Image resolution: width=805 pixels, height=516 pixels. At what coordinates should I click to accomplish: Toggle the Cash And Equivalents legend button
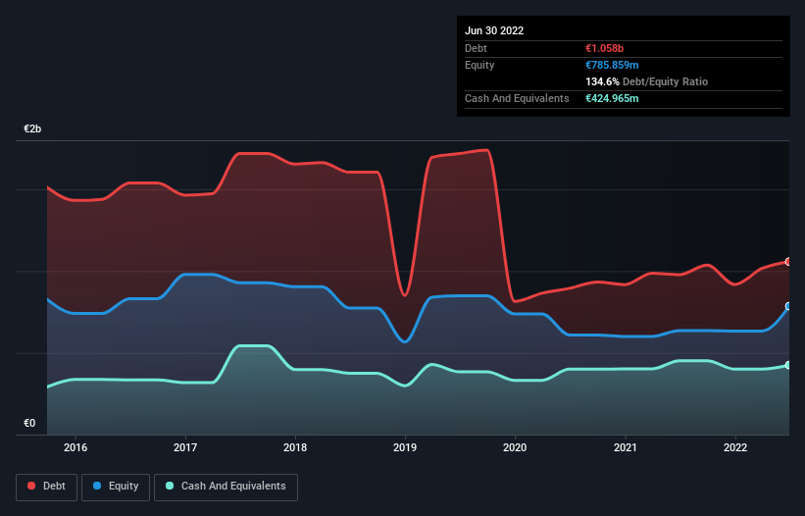point(226,487)
